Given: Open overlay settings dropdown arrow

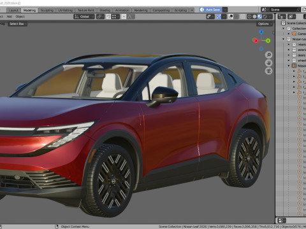Looking at the screenshot, I should tap(236, 17).
